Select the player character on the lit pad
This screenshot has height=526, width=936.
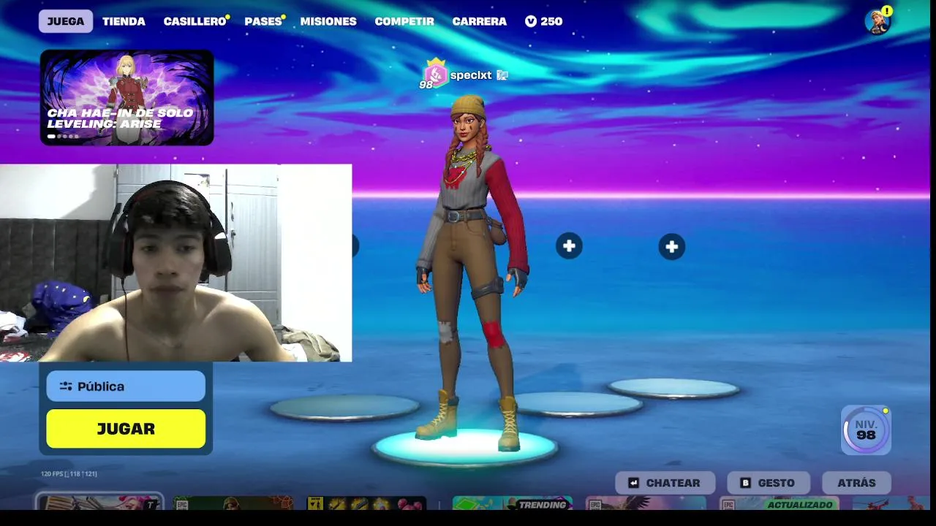pyautogui.click(x=472, y=274)
